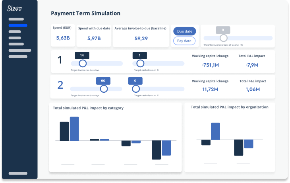Click working capital change value -751,1M
The width and height of the screenshot is (290, 183).
pyautogui.click(x=210, y=65)
